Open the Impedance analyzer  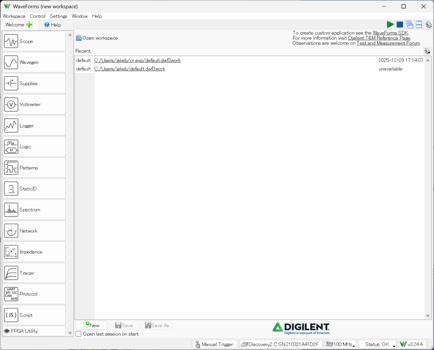click(x=34, y=252)
